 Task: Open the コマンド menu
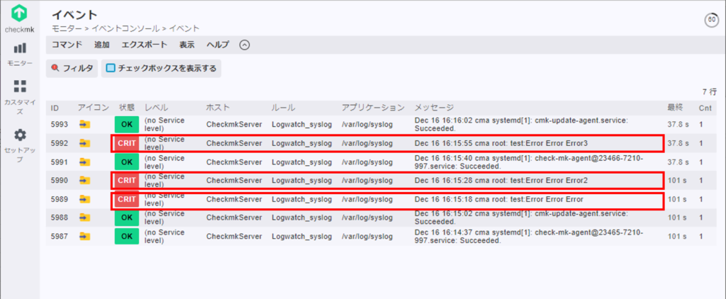[x=67, y=45]
